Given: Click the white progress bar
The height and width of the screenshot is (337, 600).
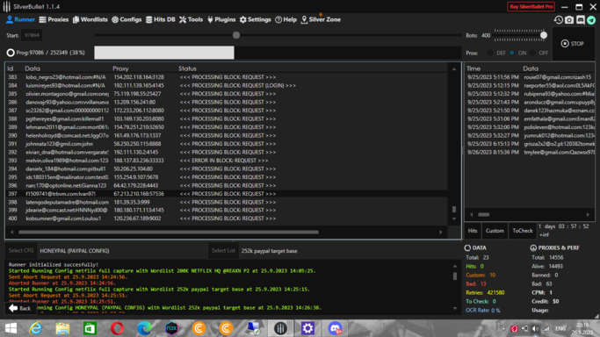Looking at the screenshot, I should click(164, 53).
